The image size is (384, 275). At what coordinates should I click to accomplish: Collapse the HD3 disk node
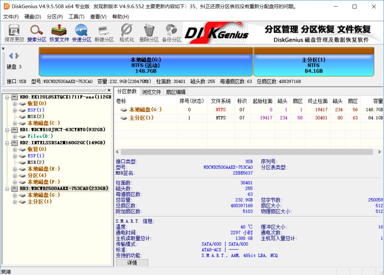click(7, 189)
